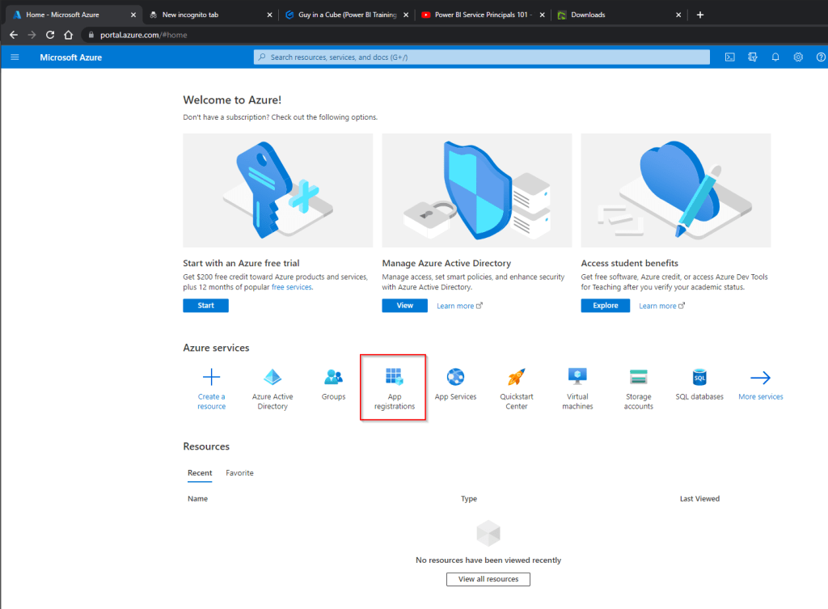Open the portal settings gear

798,57
